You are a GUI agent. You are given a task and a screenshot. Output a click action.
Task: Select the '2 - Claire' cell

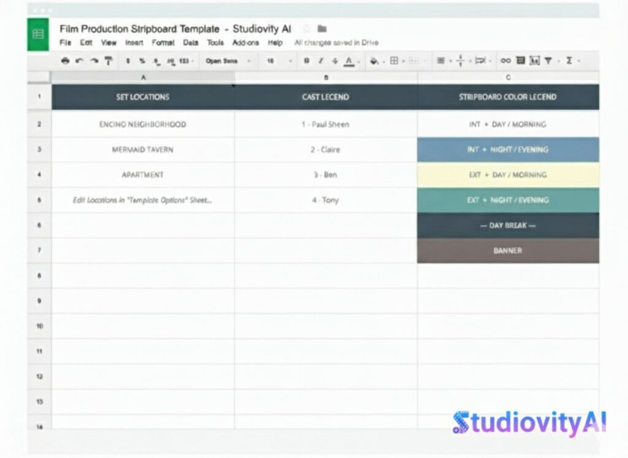(326, 150)
